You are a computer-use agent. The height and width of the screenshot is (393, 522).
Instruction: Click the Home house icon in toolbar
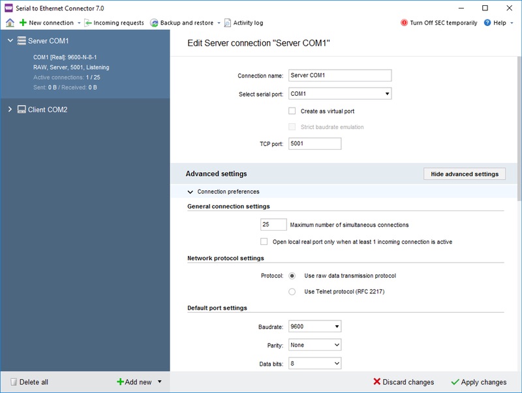tap(10, 23)
